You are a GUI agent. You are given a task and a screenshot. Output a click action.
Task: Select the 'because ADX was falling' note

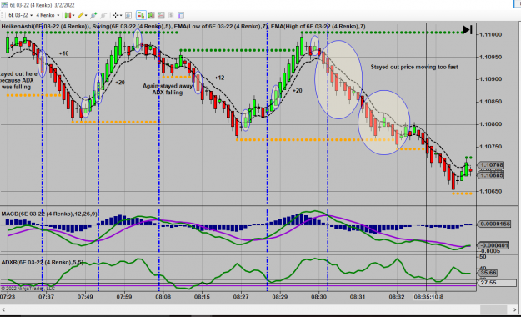coord(18,83)
